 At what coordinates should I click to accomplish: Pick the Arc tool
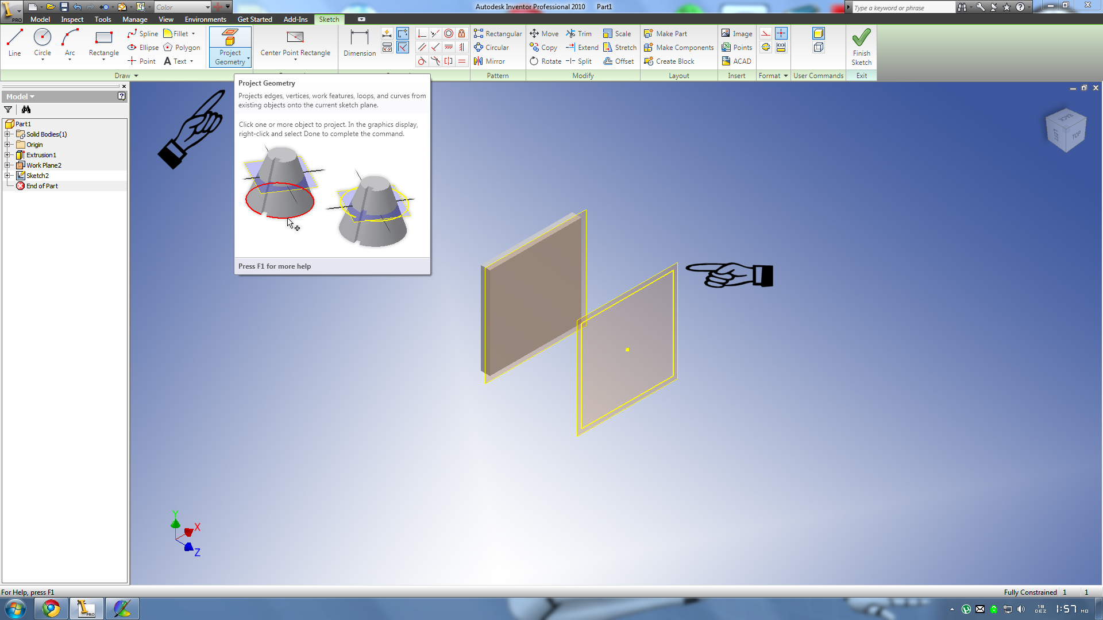(70, 42)
